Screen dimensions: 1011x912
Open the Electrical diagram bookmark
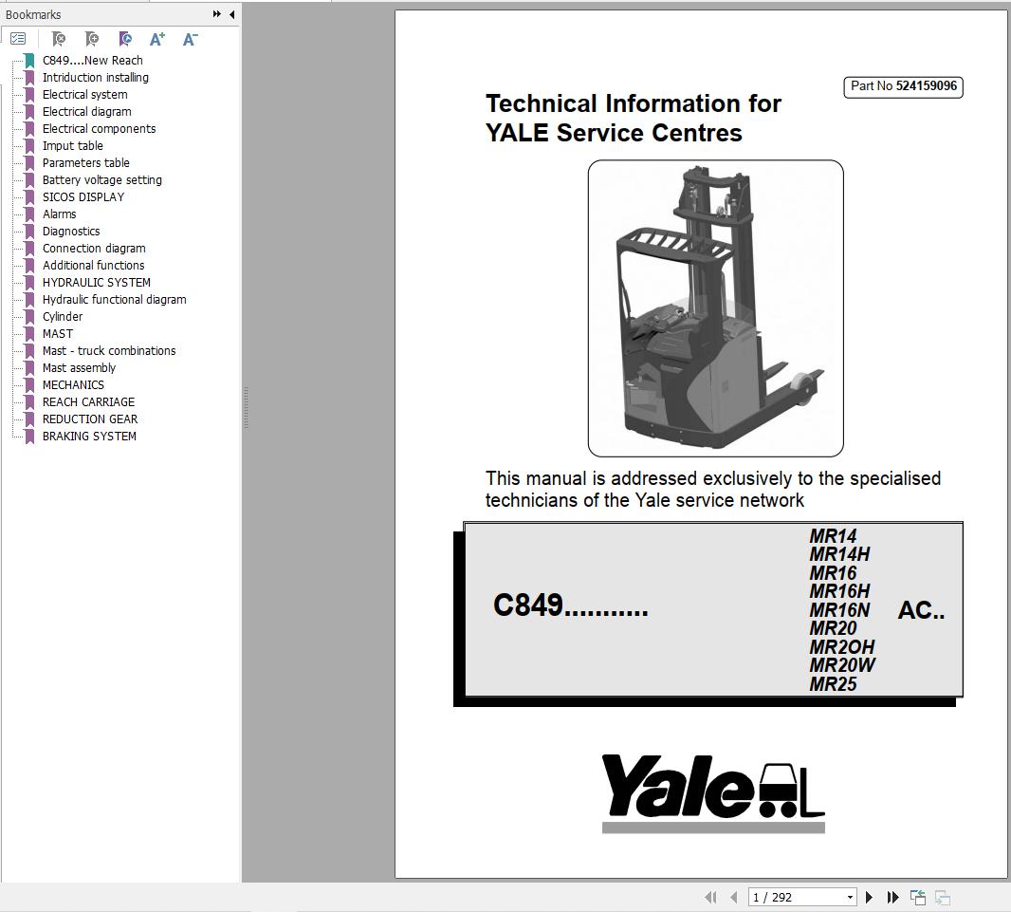pyautogui.click(x=87, y=112)
